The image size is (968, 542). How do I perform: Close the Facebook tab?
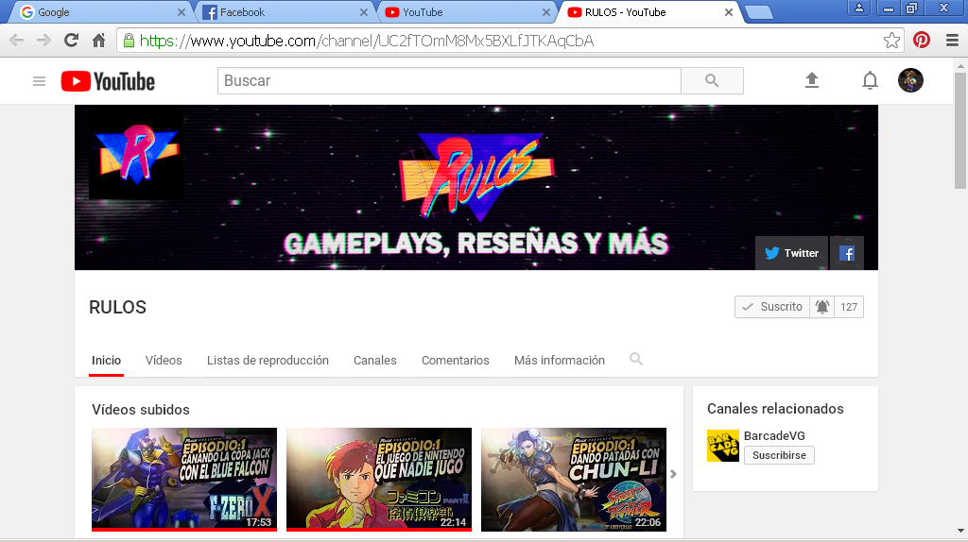coord(364,12)
